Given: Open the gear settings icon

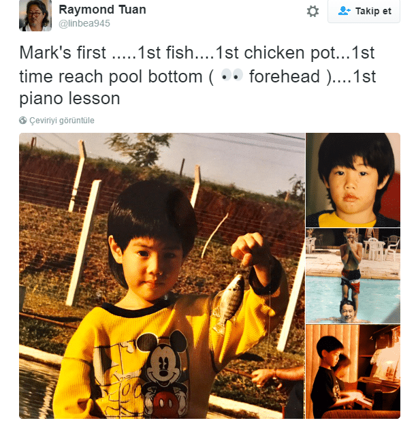Looking at the screenshot, I should point(313,12).
